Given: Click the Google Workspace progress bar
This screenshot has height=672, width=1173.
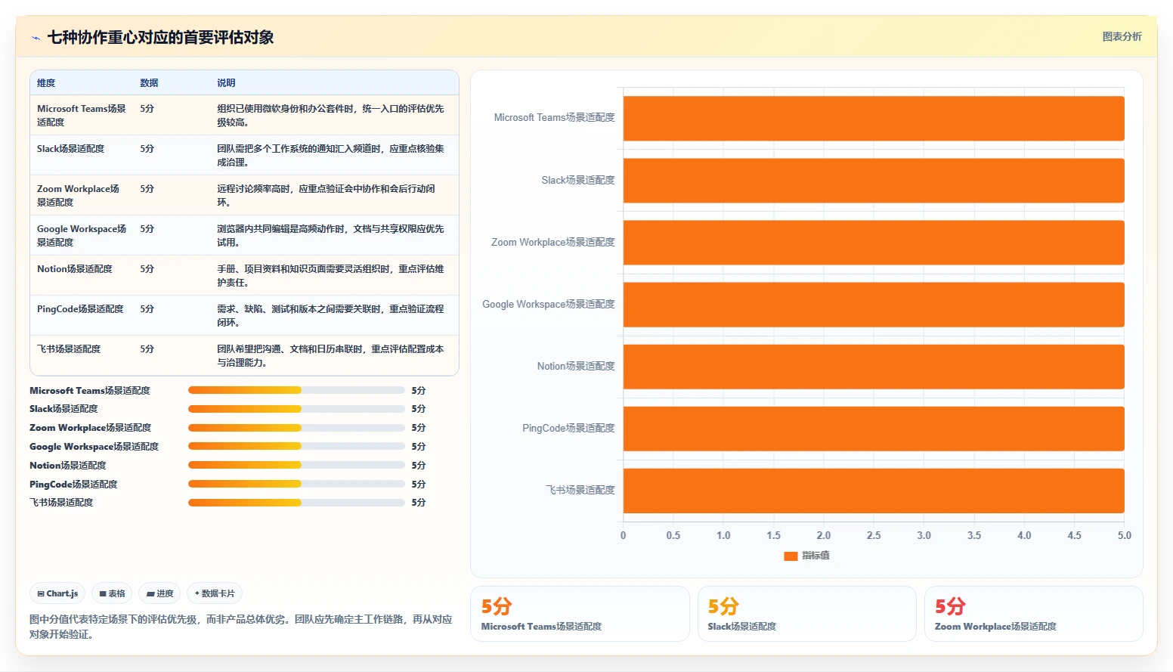Looking at the screenshot, I should pos(296,447).
